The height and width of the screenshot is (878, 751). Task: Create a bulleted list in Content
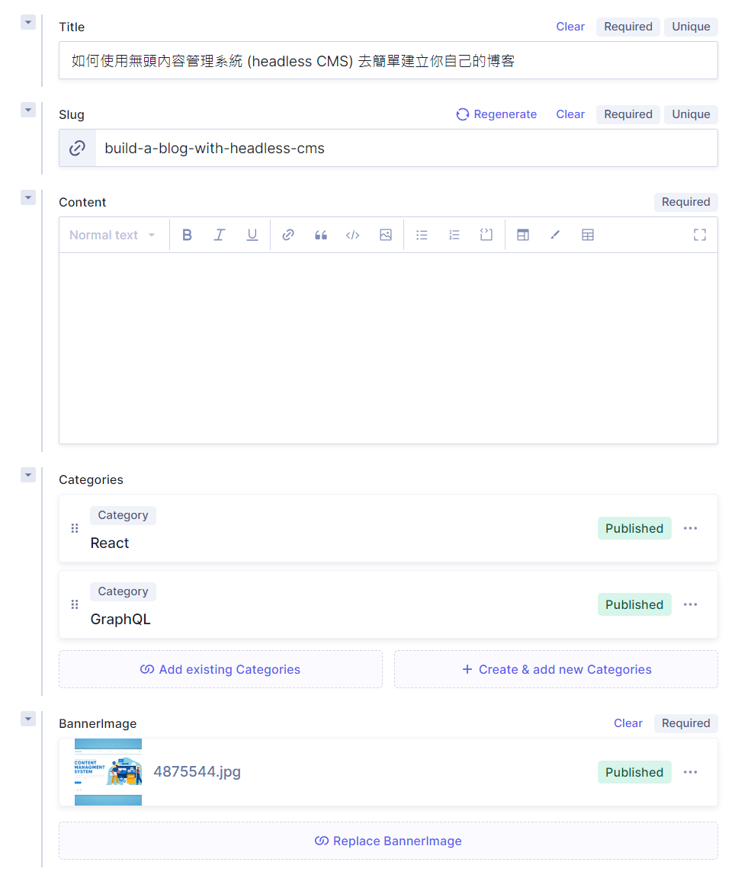[422, 236]
